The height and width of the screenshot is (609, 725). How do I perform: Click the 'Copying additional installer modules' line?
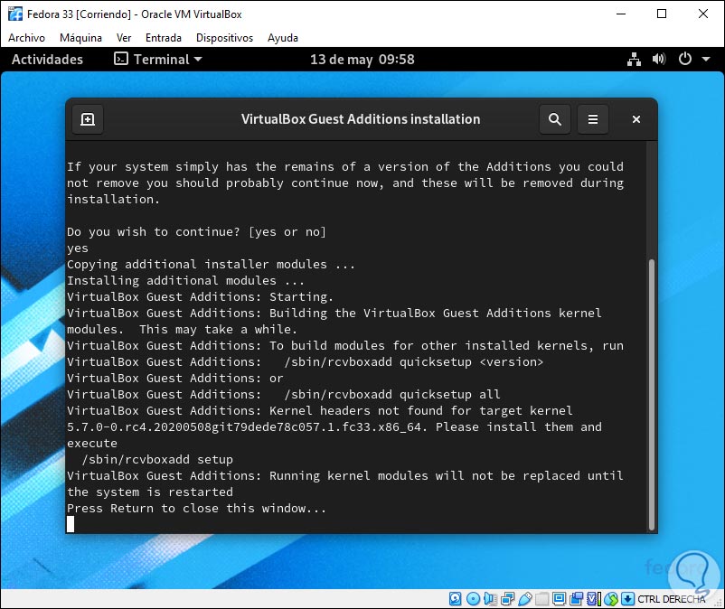211,265
